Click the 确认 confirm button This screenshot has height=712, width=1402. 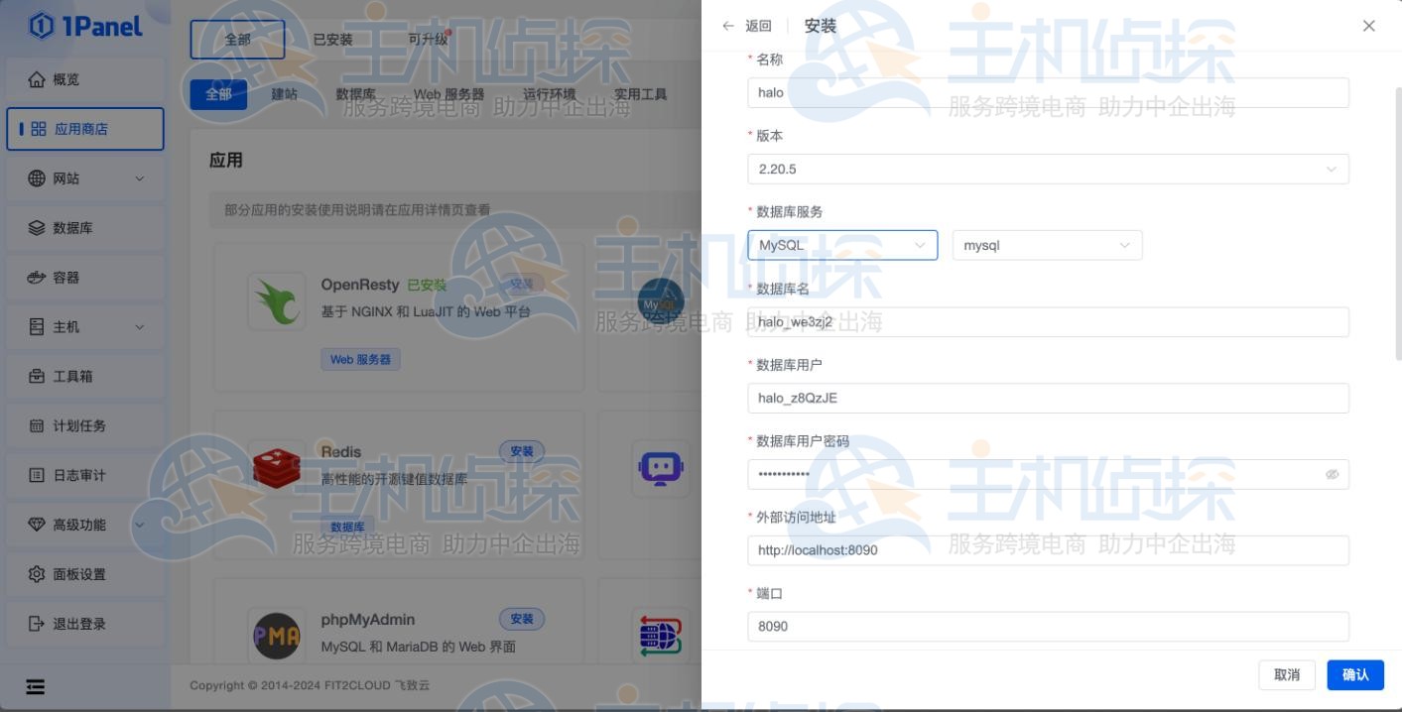(1355, 674)
